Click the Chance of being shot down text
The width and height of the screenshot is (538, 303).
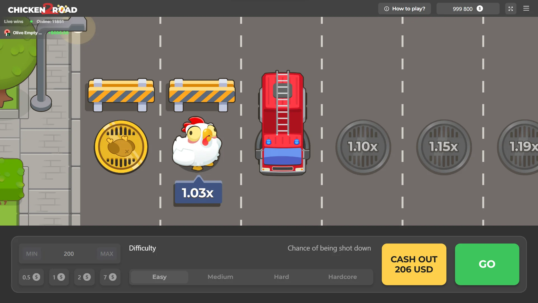coord(329,248)
